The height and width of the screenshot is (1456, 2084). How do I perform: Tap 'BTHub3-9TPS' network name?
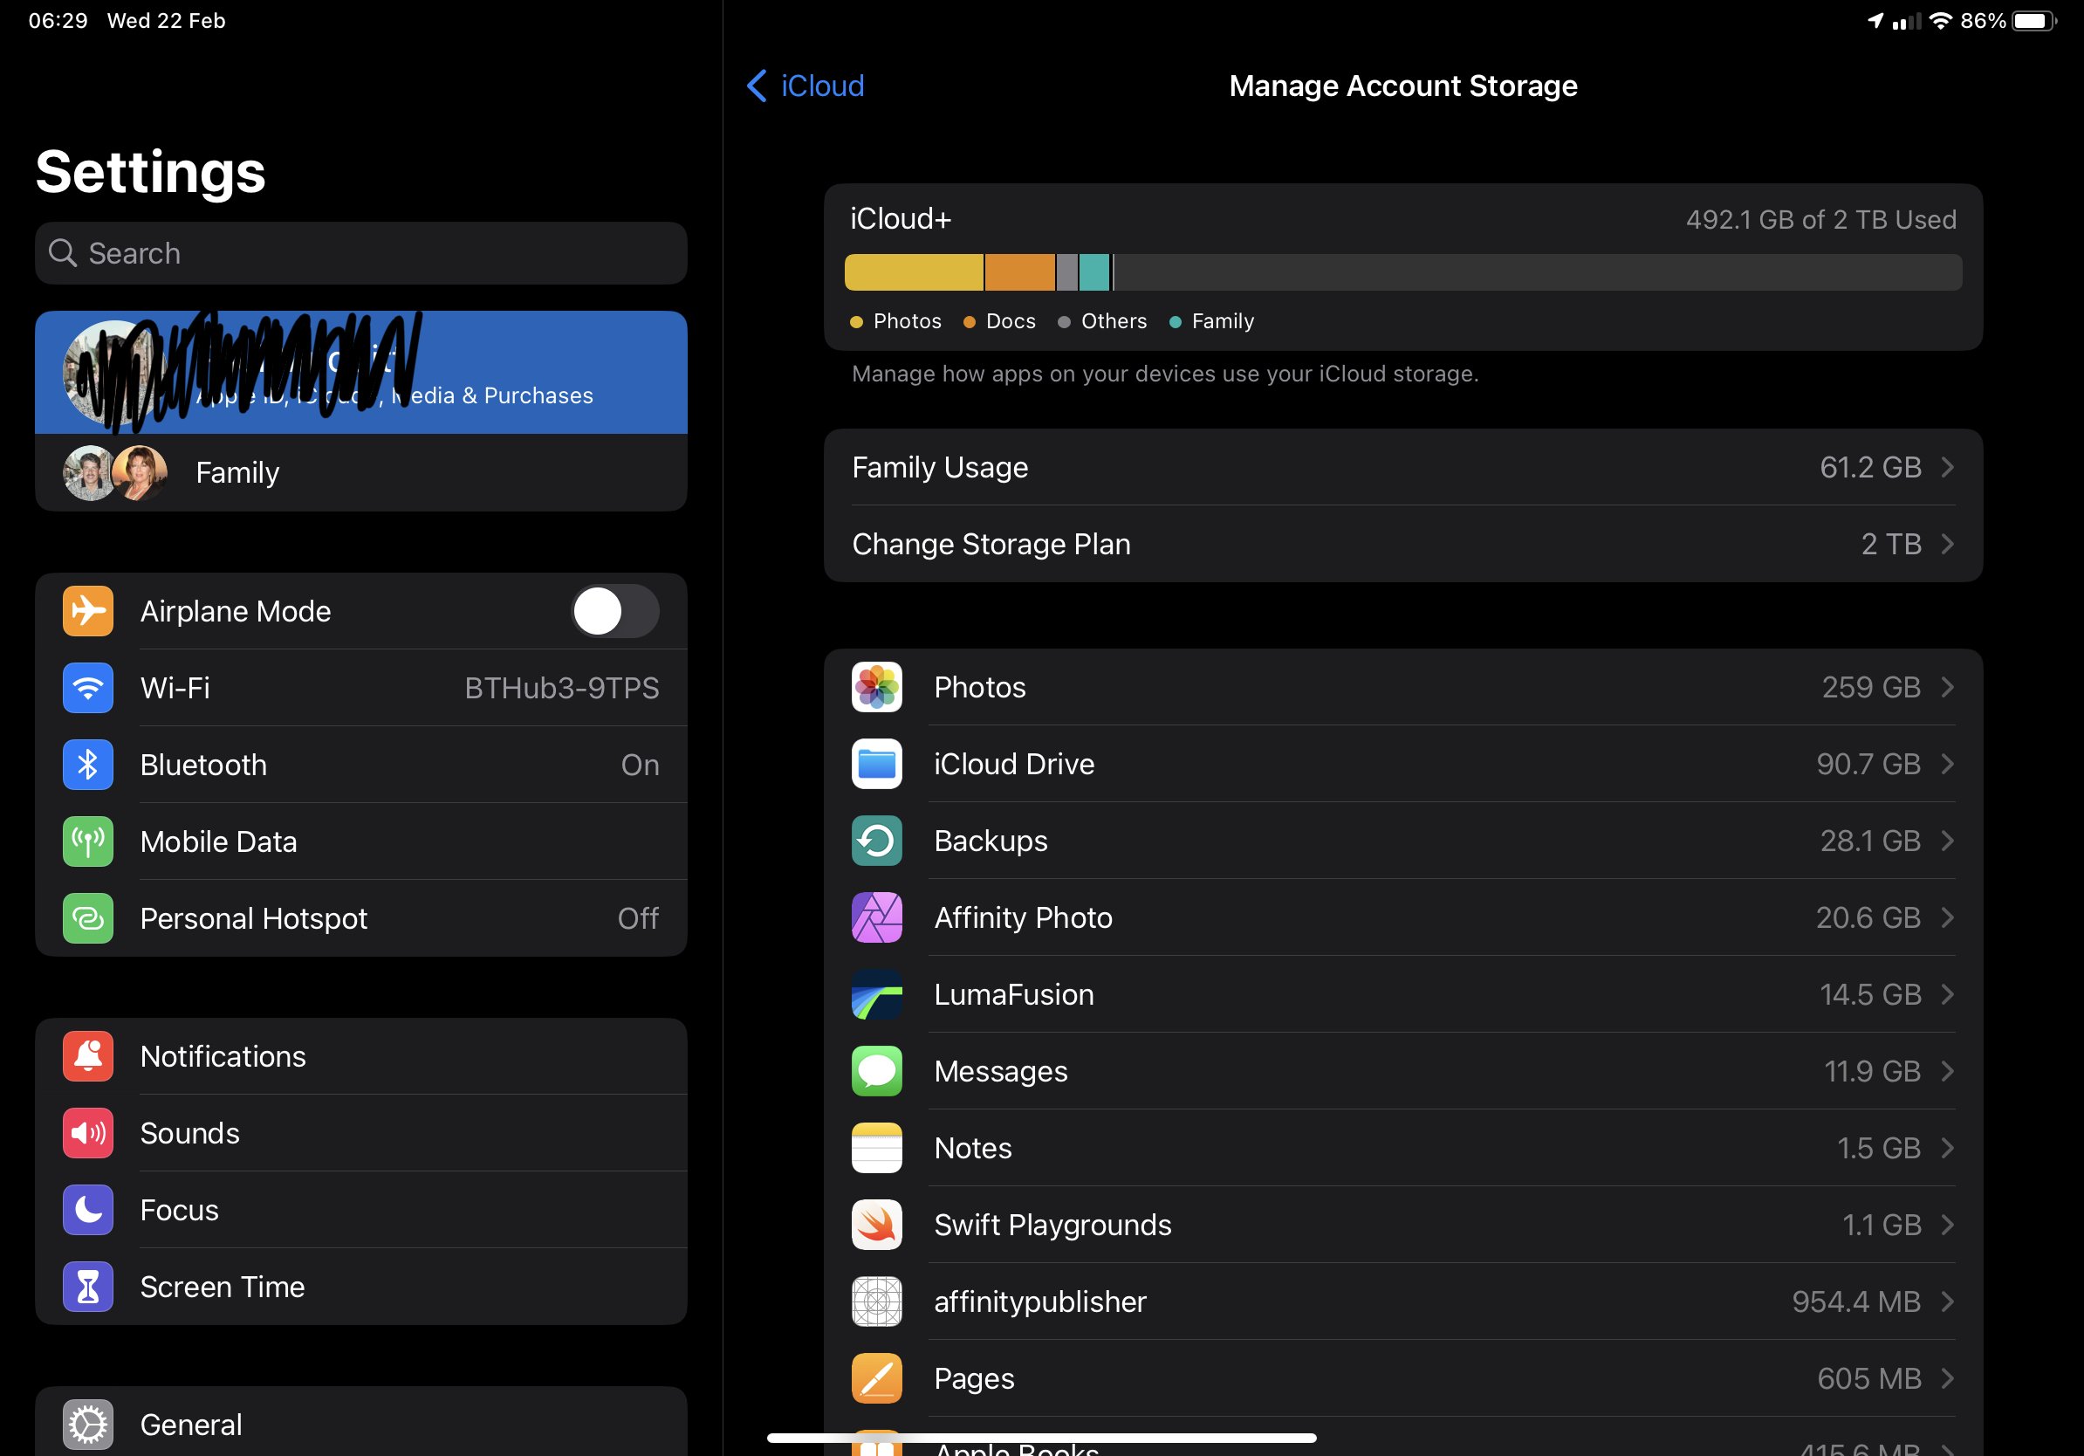coord(562,688)
